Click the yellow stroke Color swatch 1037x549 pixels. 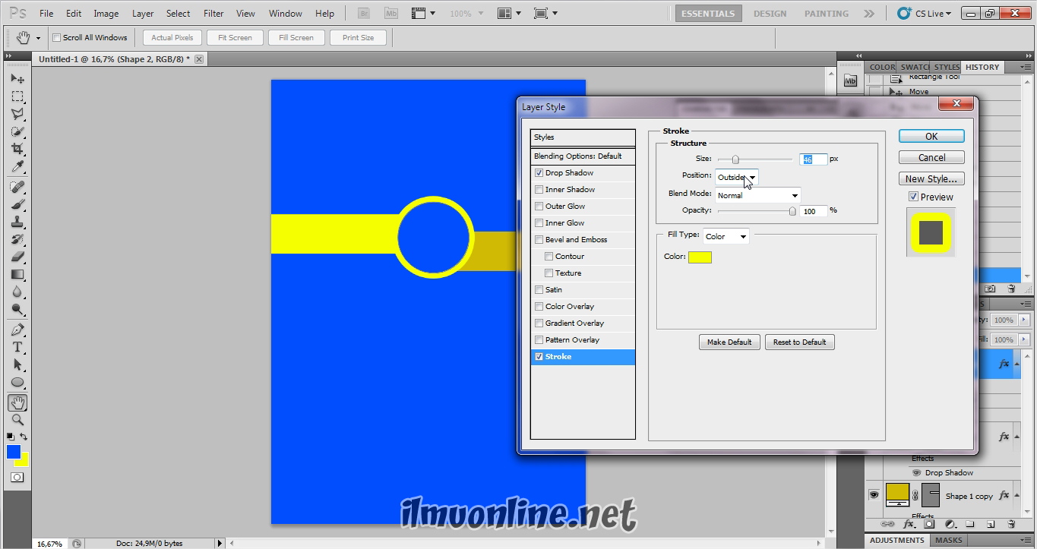point(700,257)
